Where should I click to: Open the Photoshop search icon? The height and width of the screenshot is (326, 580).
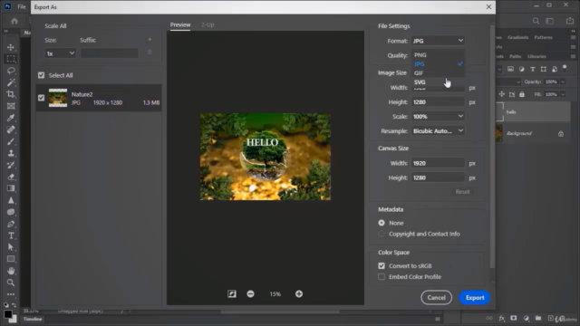(x=536, y=21)
